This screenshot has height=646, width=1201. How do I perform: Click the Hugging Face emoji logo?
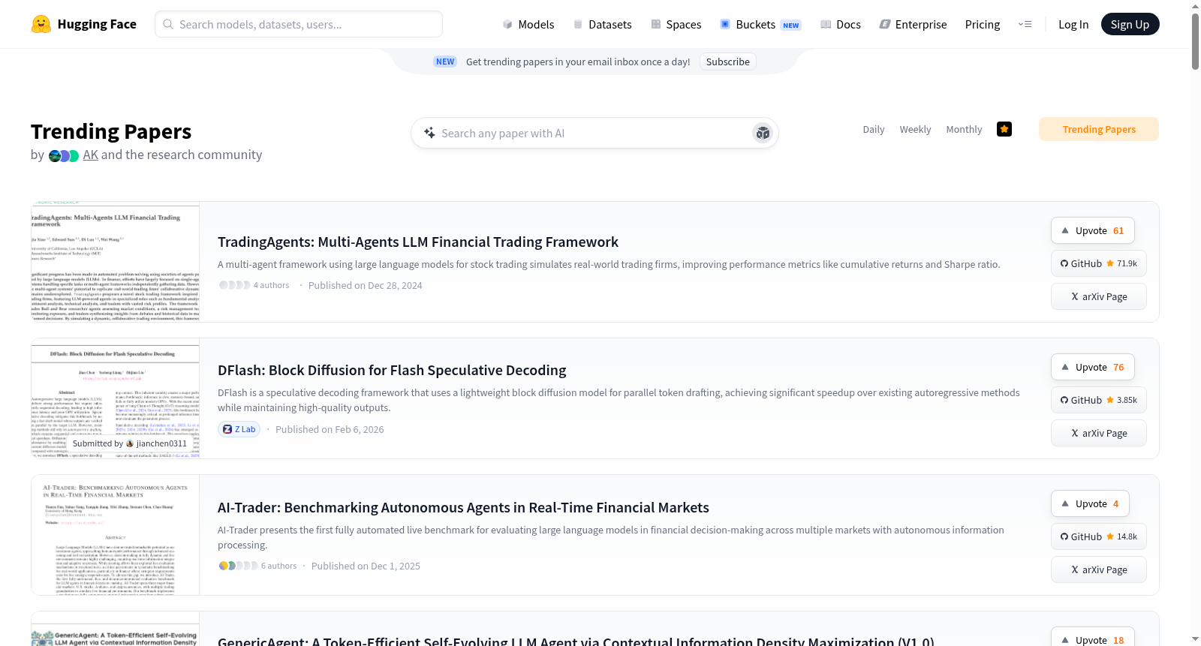41,24
